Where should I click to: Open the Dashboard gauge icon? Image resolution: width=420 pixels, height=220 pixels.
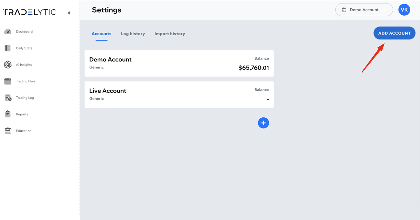pyautogui.click(x=8, y=32)
